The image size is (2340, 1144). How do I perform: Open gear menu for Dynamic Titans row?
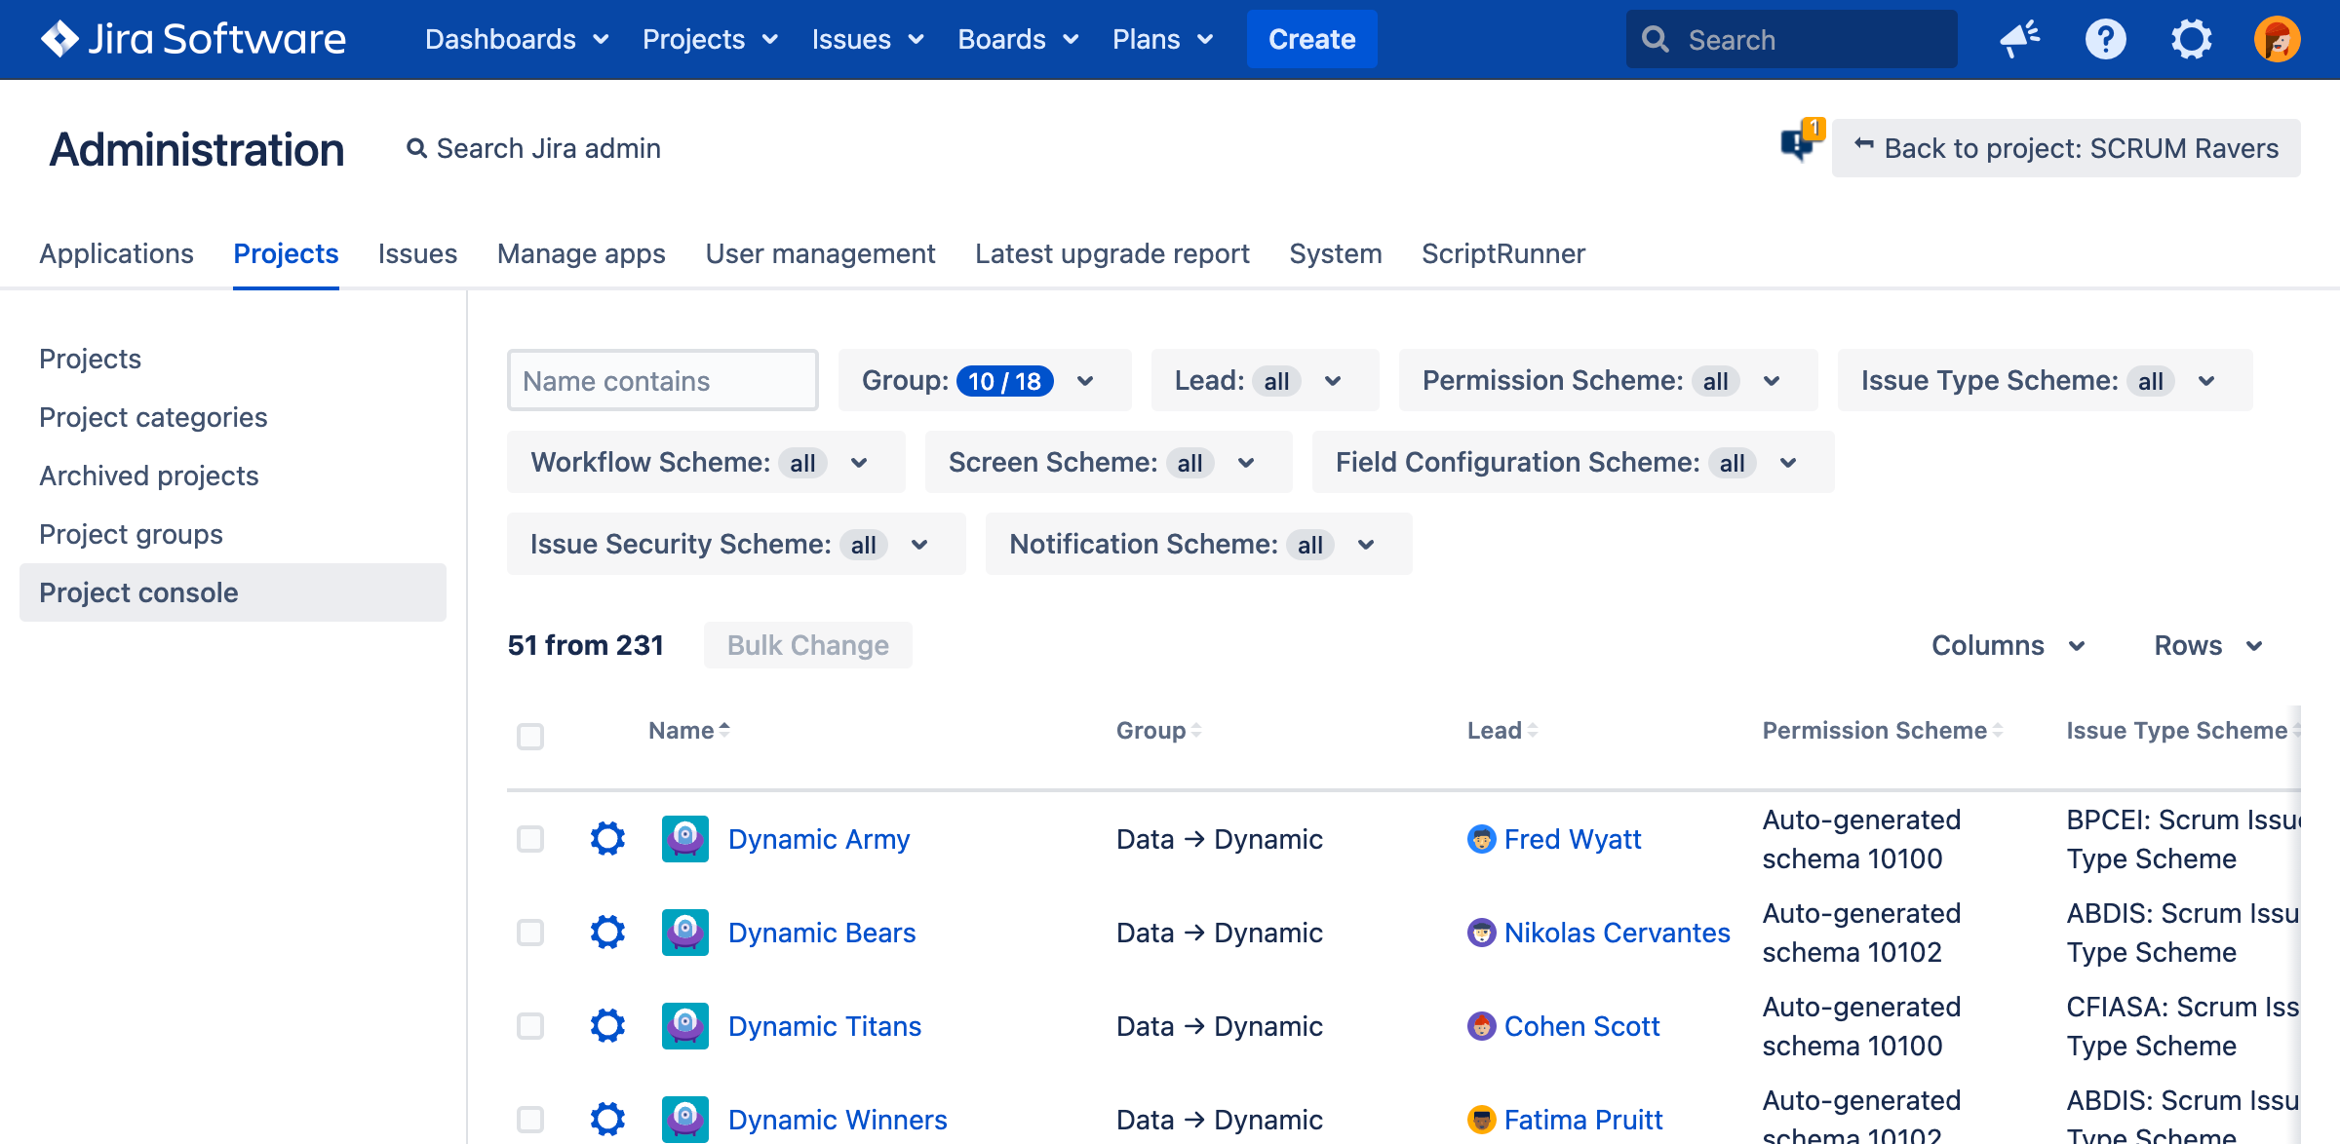pyautogui.click(x=607, y=1026)
